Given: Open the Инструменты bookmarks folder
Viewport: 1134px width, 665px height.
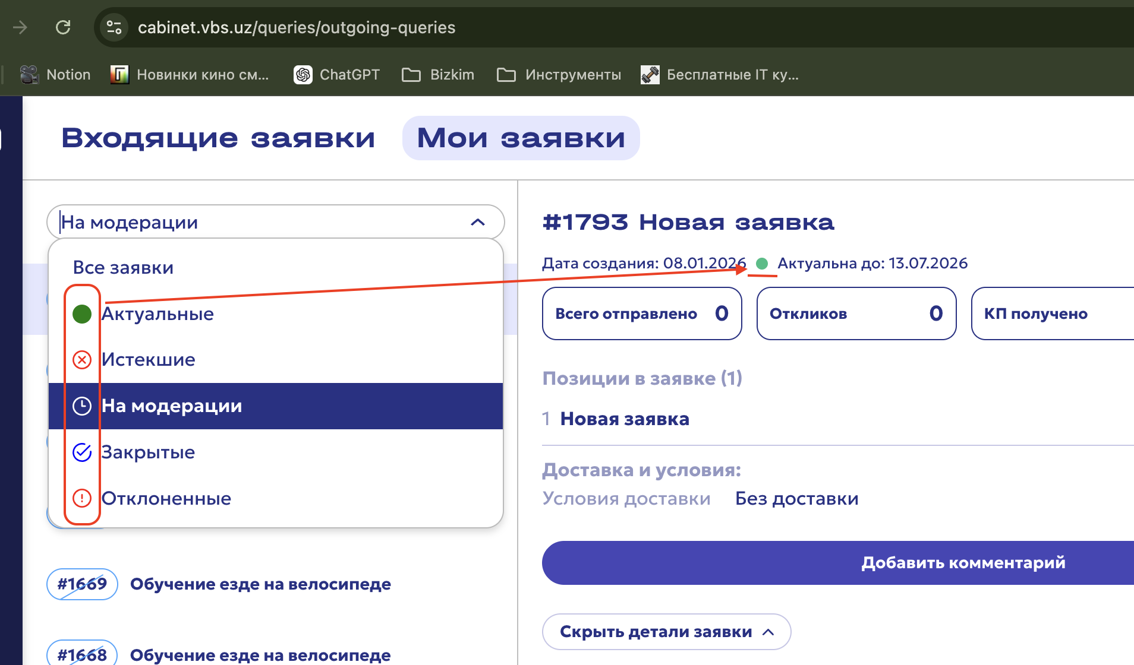Looking at the screenshot, I should click(x=559, y=75).
